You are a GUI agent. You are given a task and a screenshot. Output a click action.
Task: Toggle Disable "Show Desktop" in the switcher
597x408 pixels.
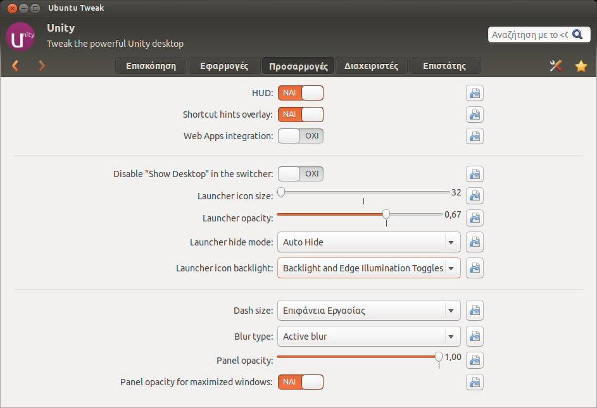(x=301, y=174)
